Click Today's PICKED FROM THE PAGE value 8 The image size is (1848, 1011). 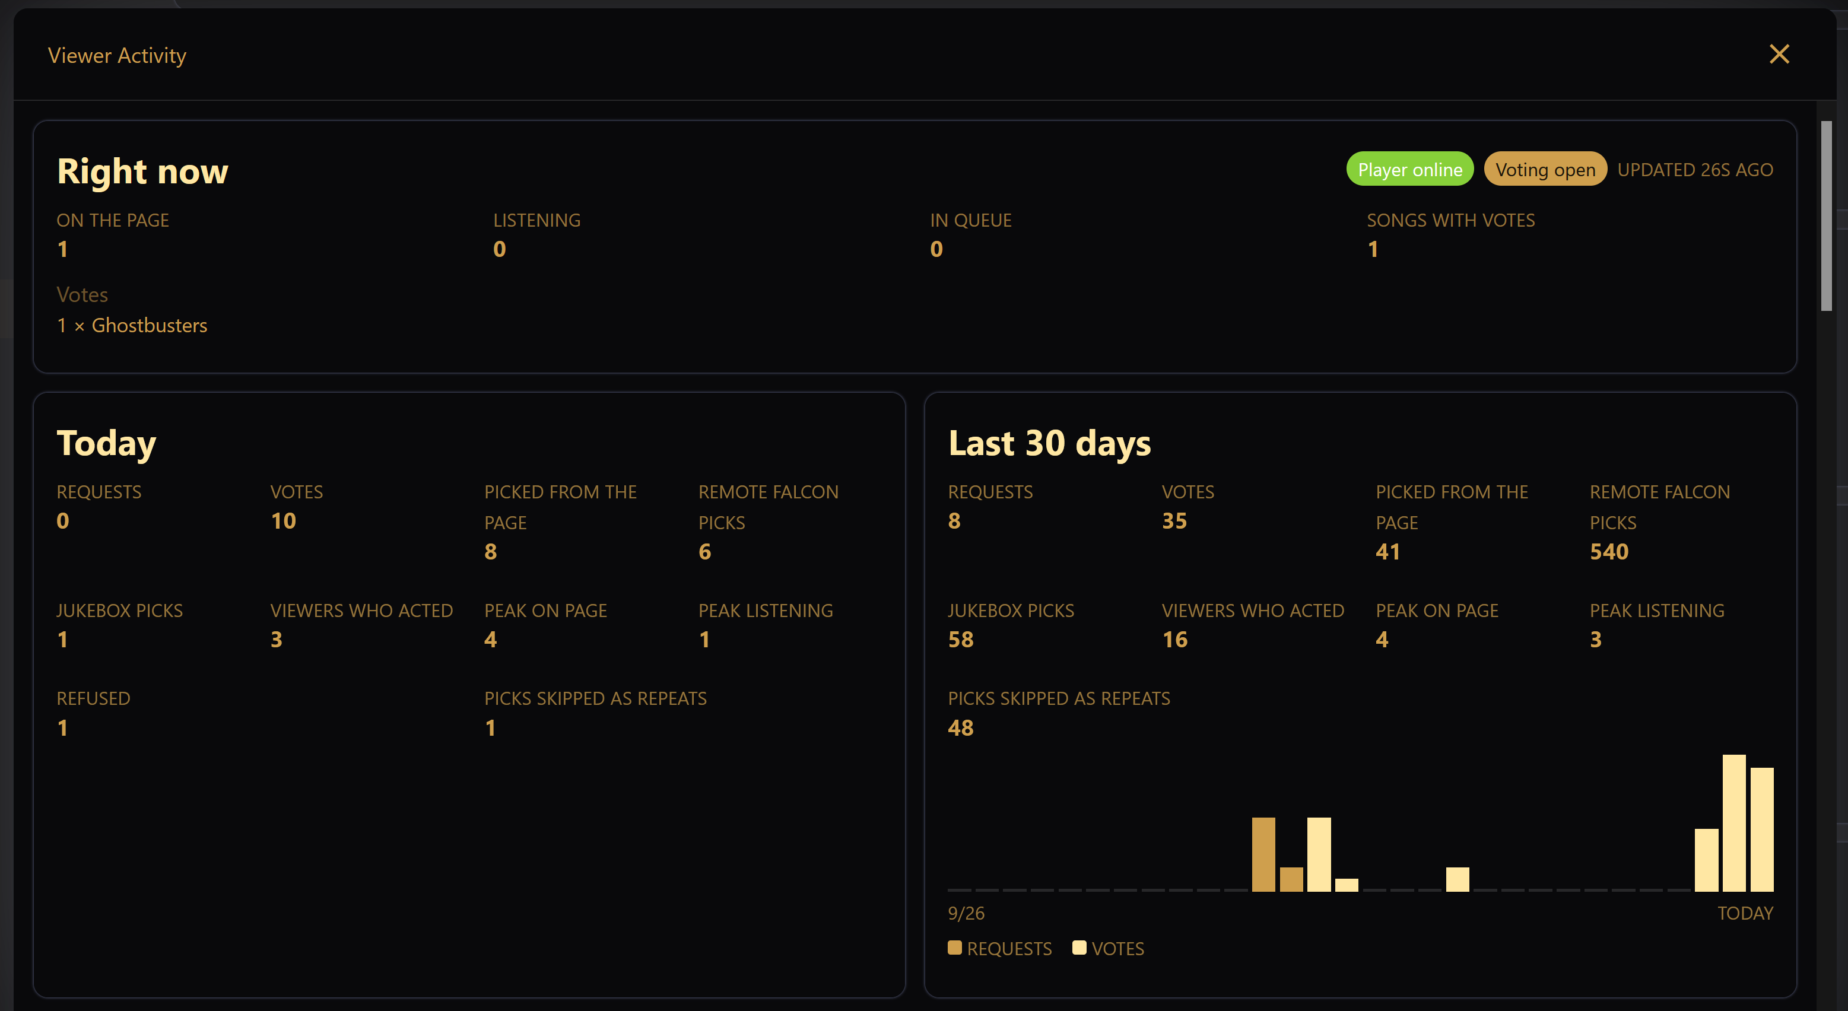point(491,551)
